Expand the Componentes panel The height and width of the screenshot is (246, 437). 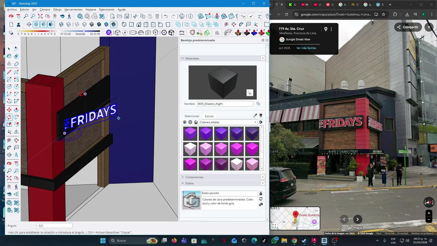[183, 177]
